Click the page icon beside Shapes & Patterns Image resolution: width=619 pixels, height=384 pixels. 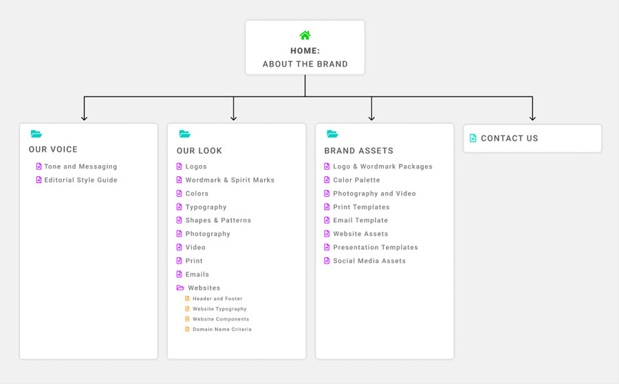pyautogui.click(x=180, y=220)
